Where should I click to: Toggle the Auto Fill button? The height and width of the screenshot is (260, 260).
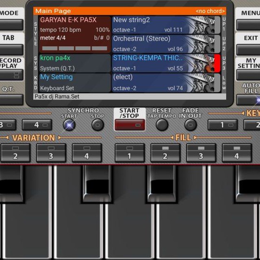[x=248, y=100]
